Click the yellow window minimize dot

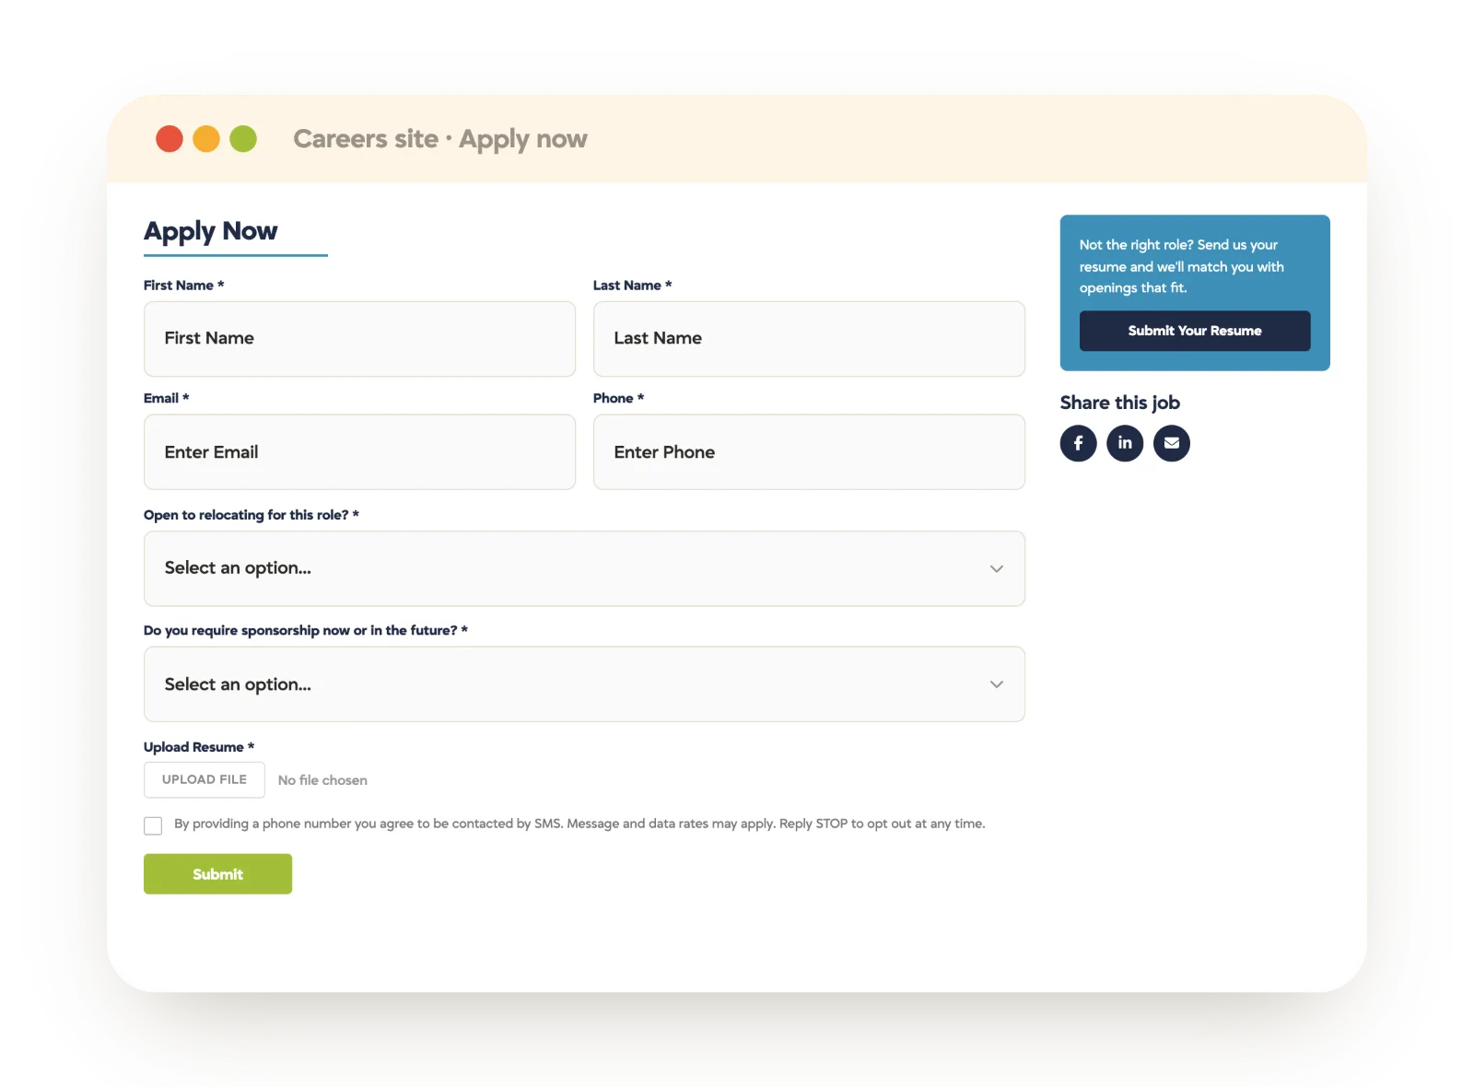[x=206, y=139]
